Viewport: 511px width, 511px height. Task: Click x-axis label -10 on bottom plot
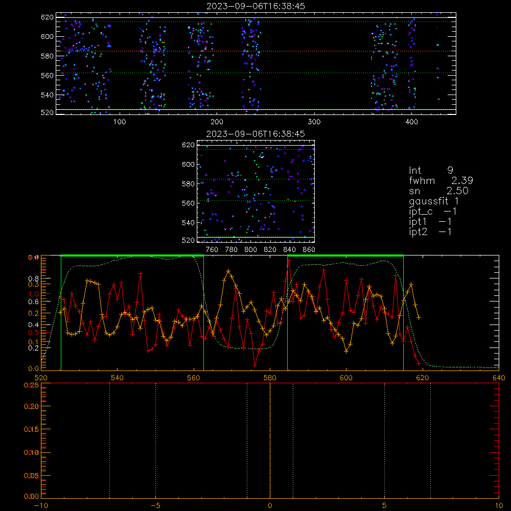tap(41, 505)
